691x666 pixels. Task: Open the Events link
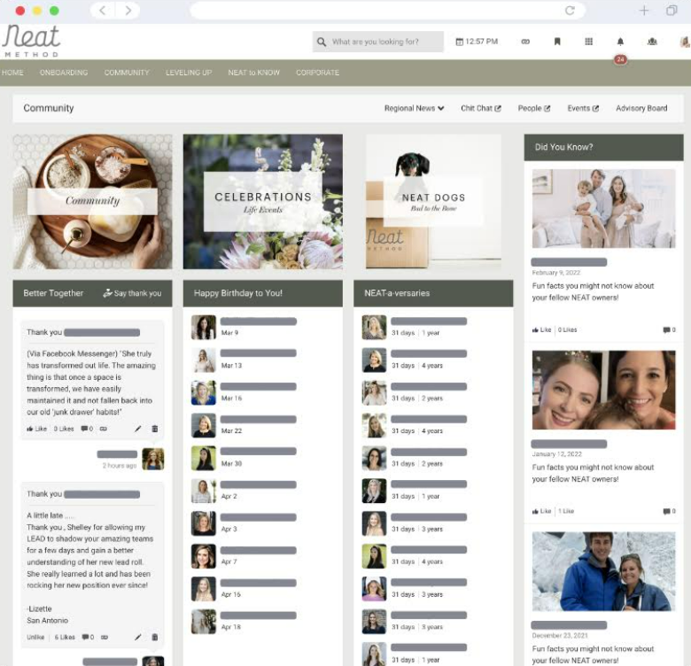[x=583, y=108]
